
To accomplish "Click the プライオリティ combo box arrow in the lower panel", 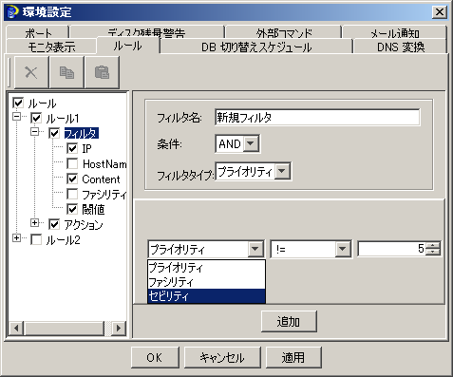I will [255, 249].
